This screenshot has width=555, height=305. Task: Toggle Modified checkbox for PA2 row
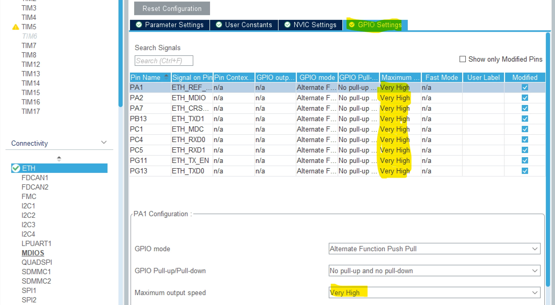click(525, 98)
